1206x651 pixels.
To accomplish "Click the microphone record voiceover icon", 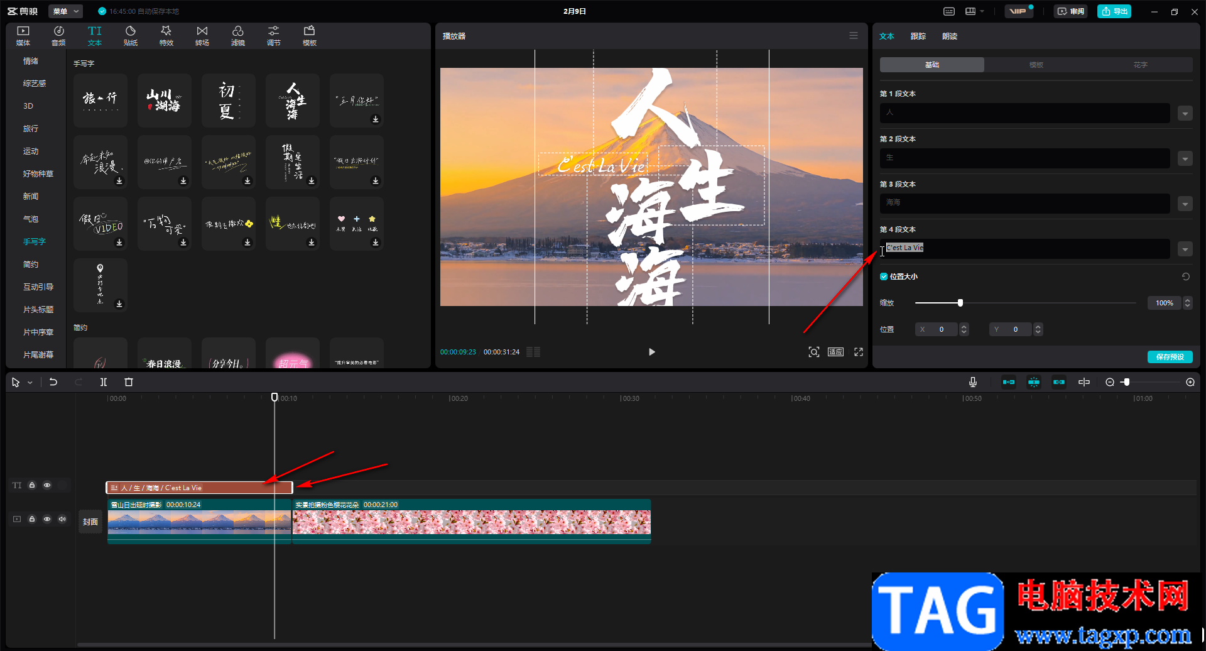I will point(973,382).
